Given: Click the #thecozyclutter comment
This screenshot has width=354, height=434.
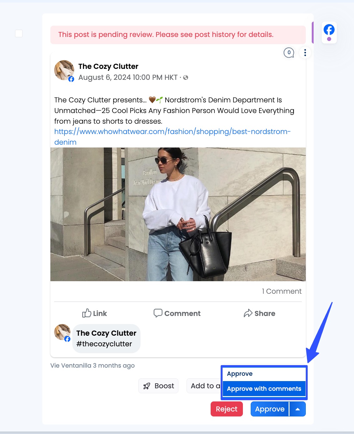Looking at the screenshot, I should (104, 344).
